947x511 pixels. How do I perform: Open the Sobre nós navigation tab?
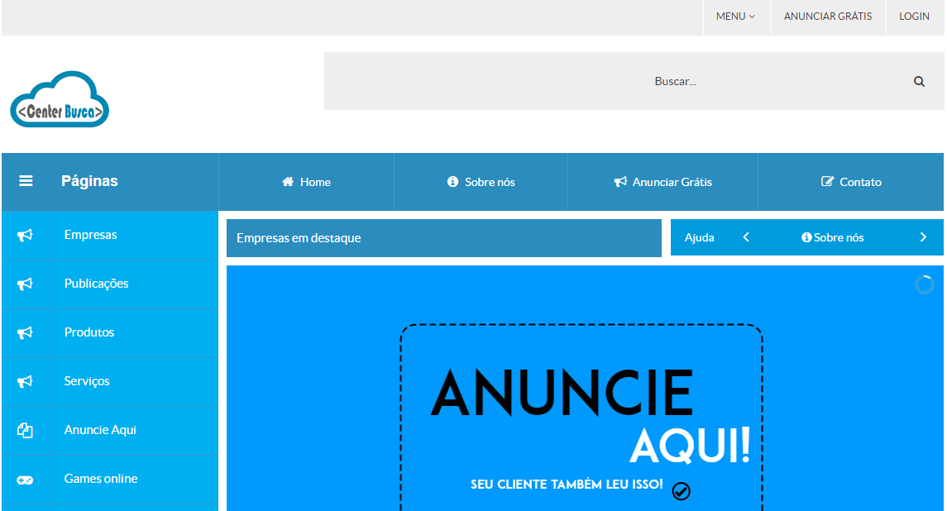[481, 182]
